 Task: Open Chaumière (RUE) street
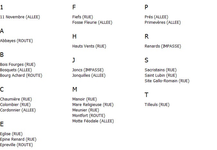pos(16,99)
